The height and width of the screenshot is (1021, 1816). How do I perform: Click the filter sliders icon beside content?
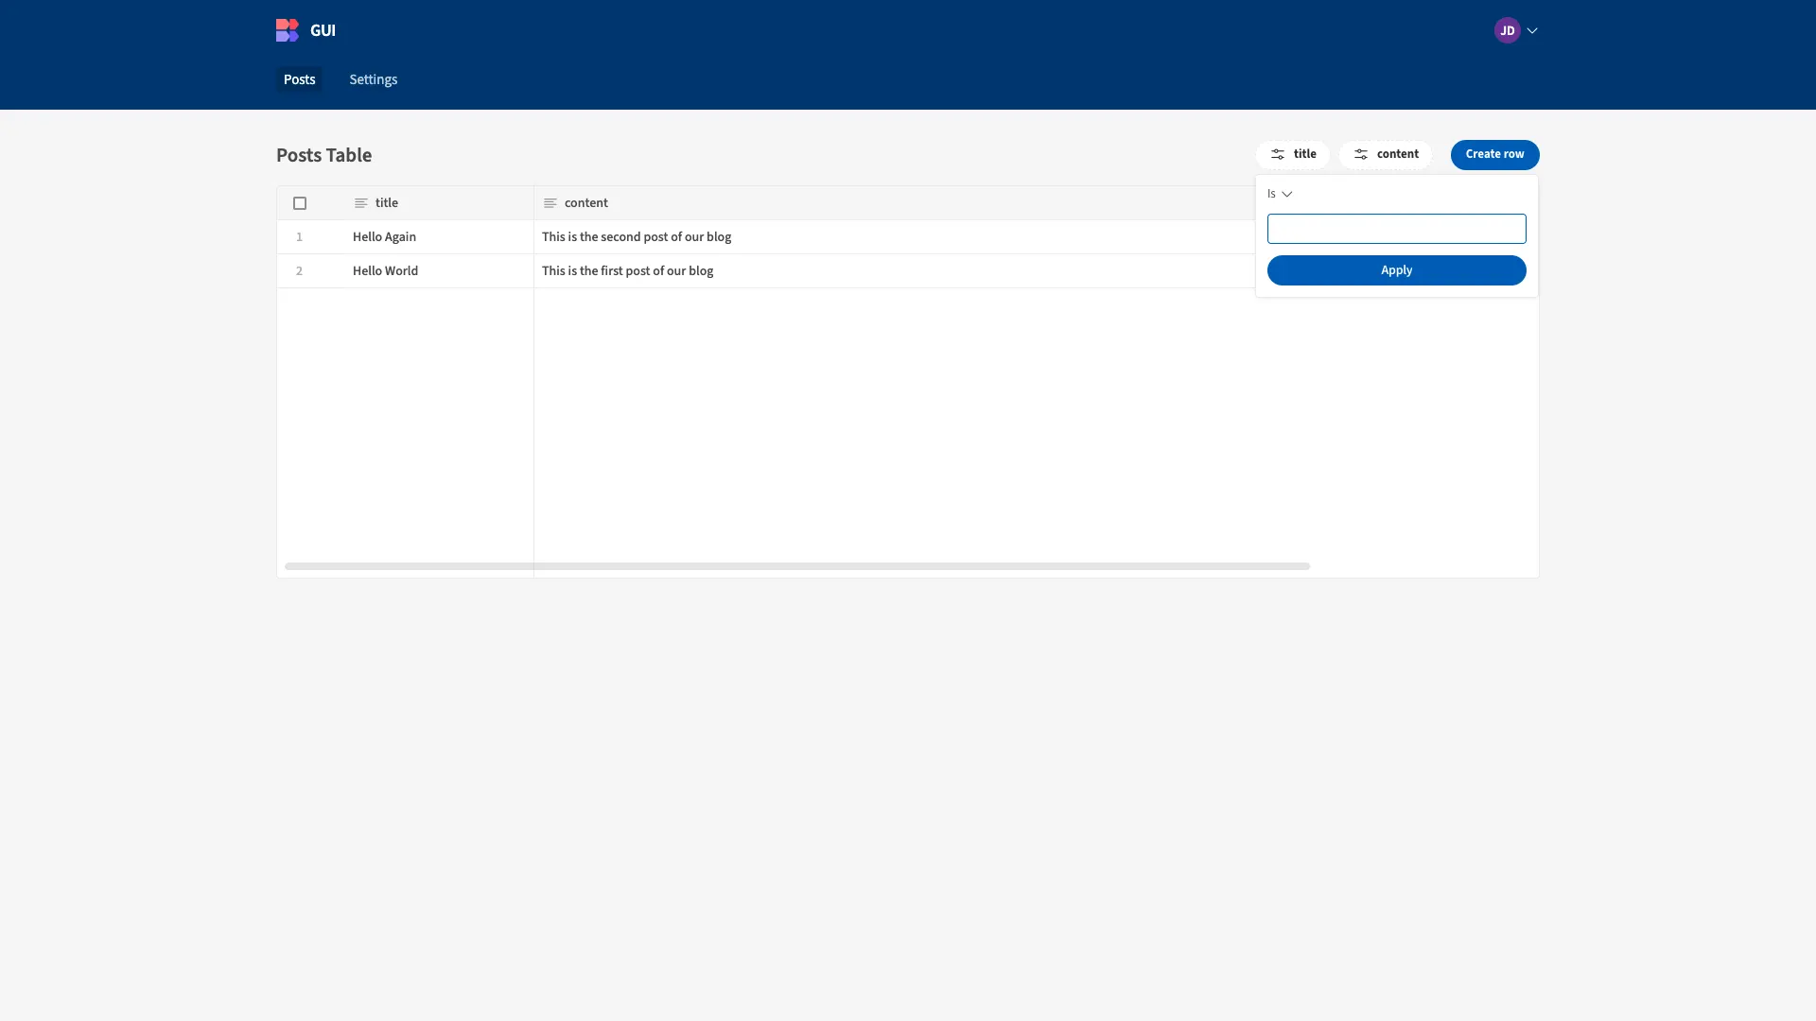coord(1361,154)
